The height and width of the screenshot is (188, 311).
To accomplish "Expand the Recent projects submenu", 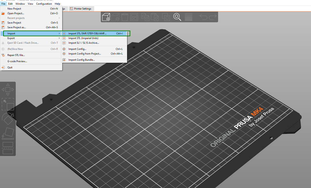I will tap(16, 18).
